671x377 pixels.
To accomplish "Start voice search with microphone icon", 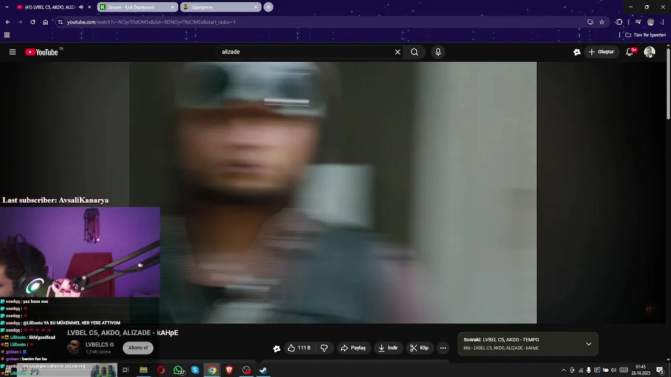I will (x=438, y=52).
